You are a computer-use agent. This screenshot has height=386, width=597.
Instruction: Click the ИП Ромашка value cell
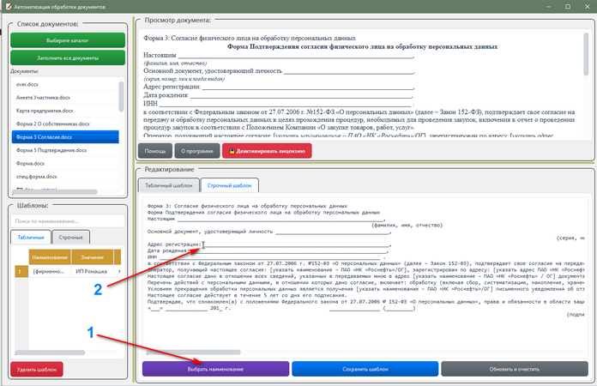click(x=92, y=271)
